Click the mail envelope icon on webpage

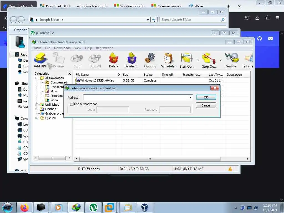(x=270, y=38)
